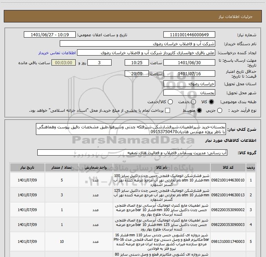Click quantity 10 in row 5
266x257 pixels.
62,241
